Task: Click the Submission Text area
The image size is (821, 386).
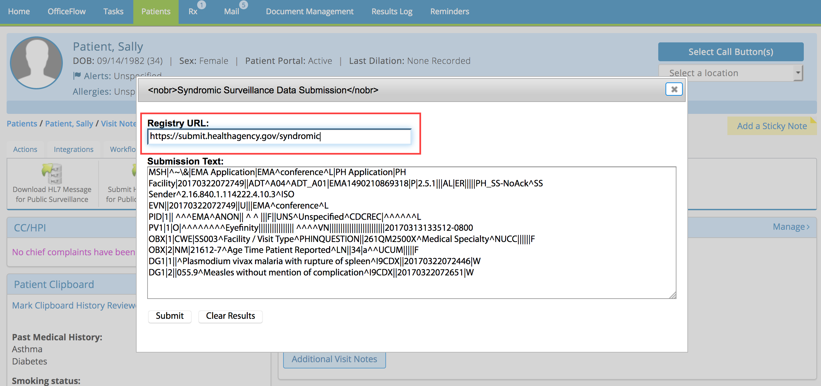Action: click(411, 232)
